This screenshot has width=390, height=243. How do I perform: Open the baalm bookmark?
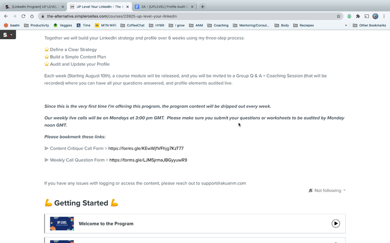[x=12, y=25]
